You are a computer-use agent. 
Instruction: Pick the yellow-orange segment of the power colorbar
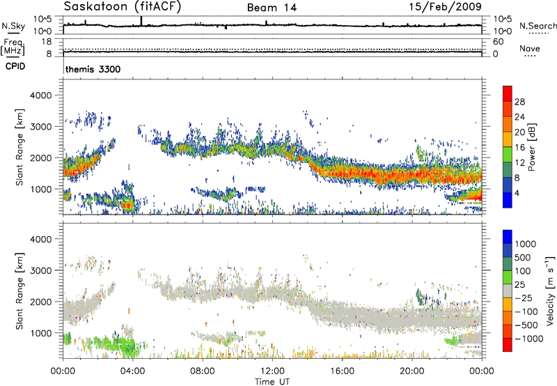(x=508, y=139)
